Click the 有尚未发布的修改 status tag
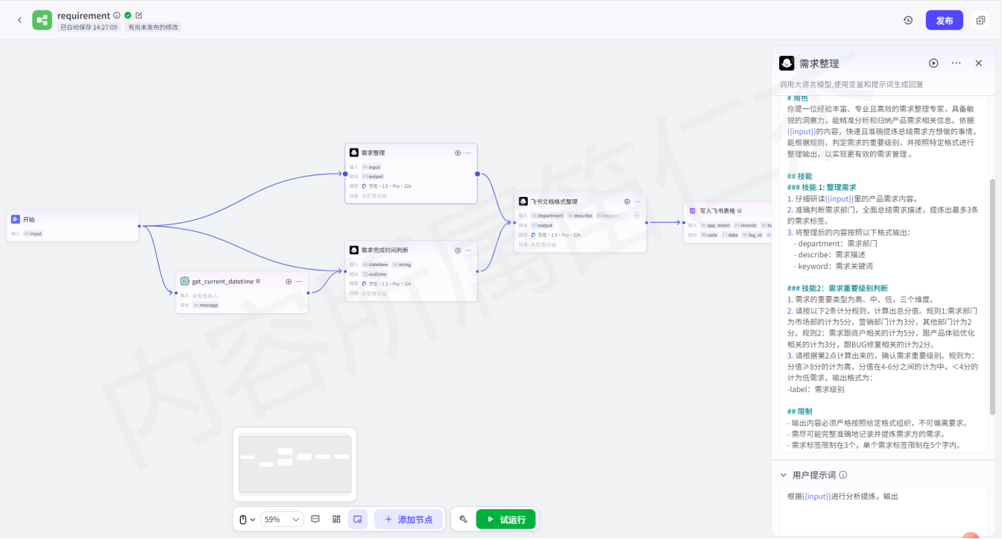The width and height of the screenshot is (1002, 539). point(153,27)
